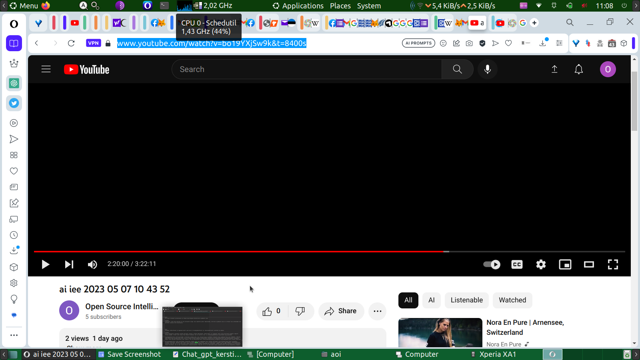This screenshot has height=360, width=640.
Task: Select the All filter chip
Action: pos(408,300)
